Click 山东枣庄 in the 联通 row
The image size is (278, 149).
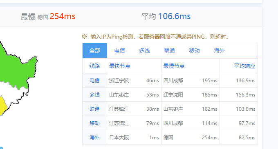(x=173, y=109)
